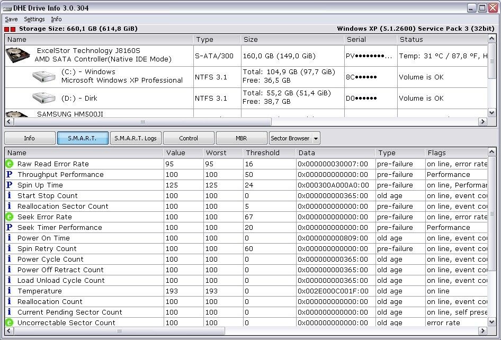Click the SAMSUNG HM500JI hard drive icon
Image resolution: width=501 pixels, height=340 pixels.
pos(19,114)
